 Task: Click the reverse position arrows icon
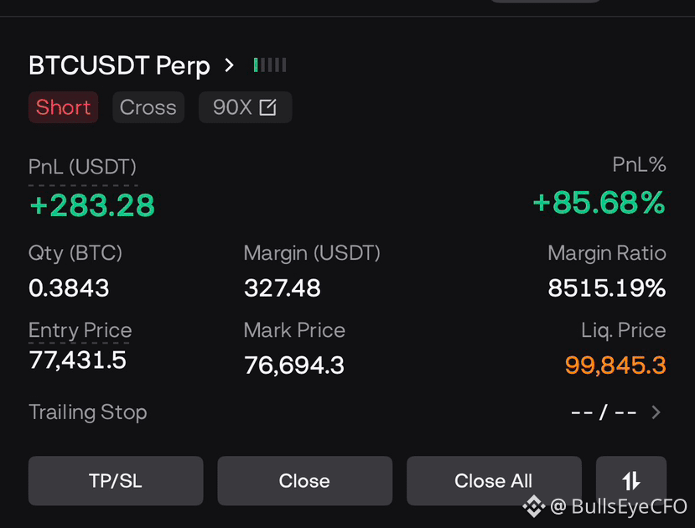point(631,480)
